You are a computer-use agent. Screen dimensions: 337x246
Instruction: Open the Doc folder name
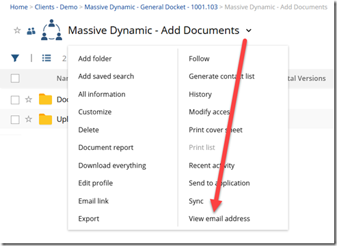coord(62,99)
